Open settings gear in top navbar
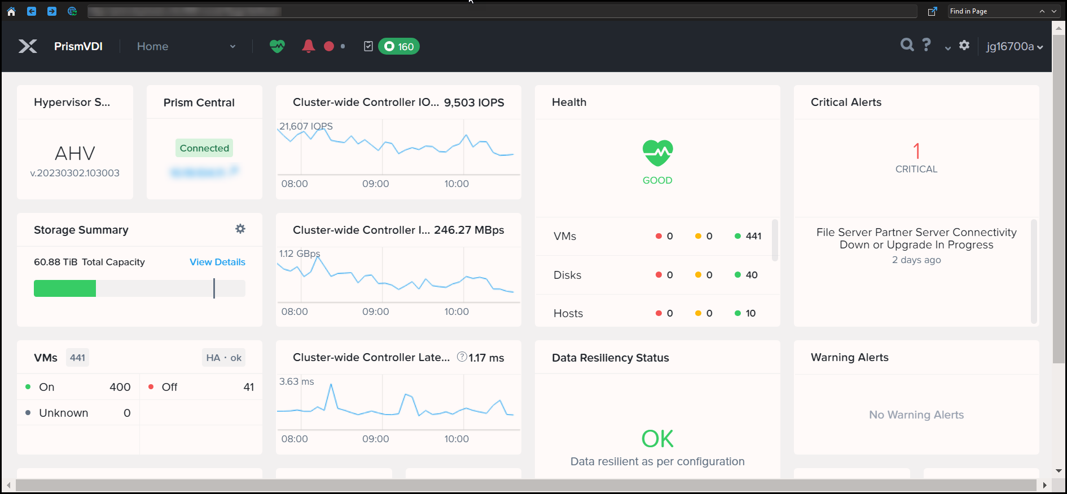The width and height of the screenshot is (1067, 494). (964, 45)
